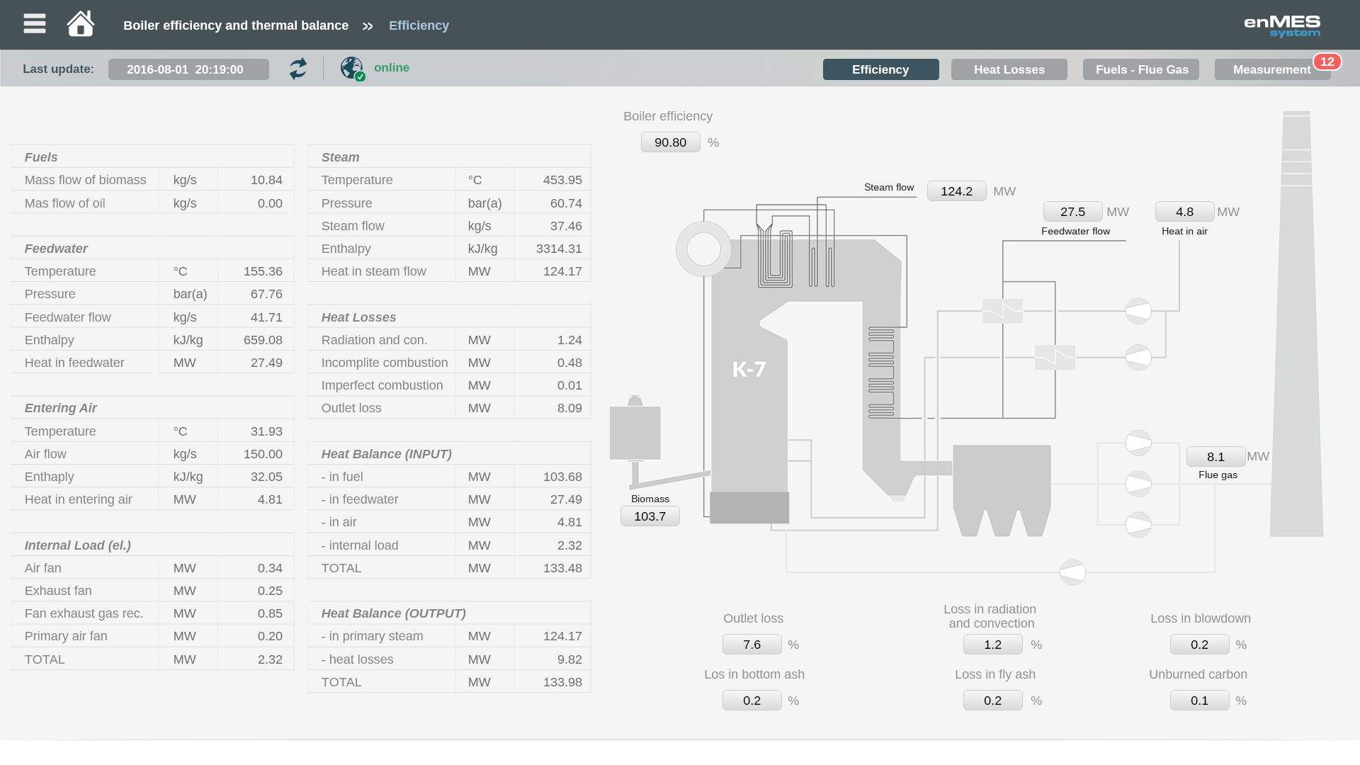Click the breadcrumb double-chevron separator
The height and width of the screenshot is (765, 1360).
368,26
